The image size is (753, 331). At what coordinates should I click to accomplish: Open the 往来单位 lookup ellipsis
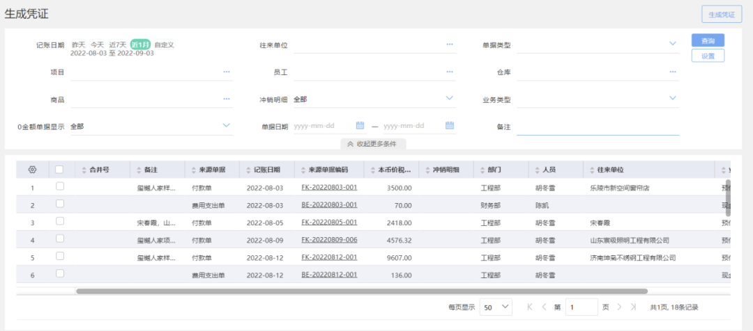pyautogui.click(x=450, y=44)
